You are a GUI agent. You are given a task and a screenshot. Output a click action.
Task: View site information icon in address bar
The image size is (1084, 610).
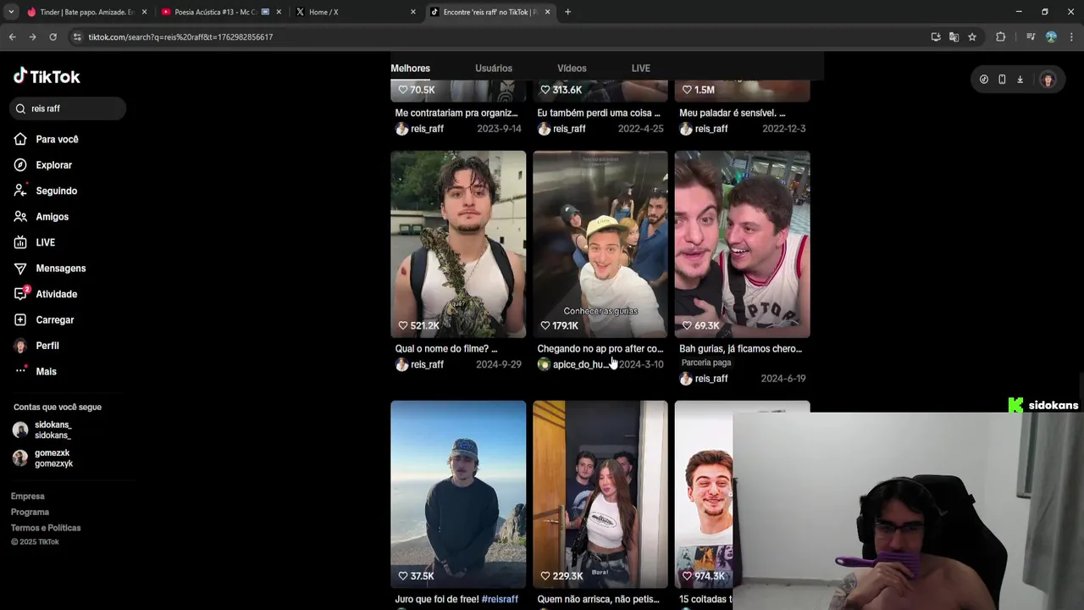77,37
